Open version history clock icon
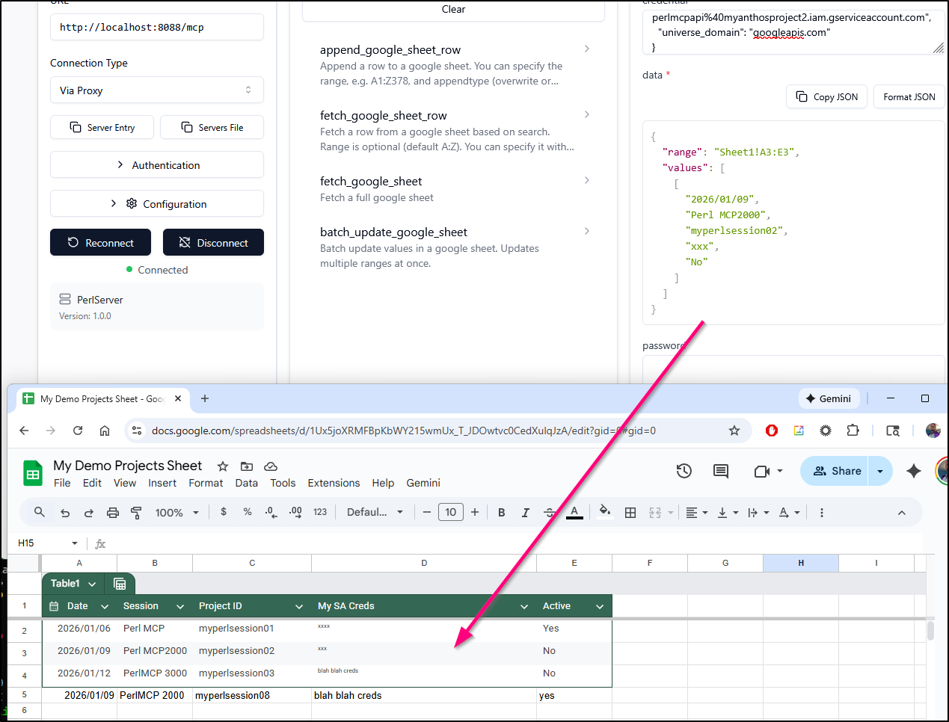 click(x=684, y=471)
